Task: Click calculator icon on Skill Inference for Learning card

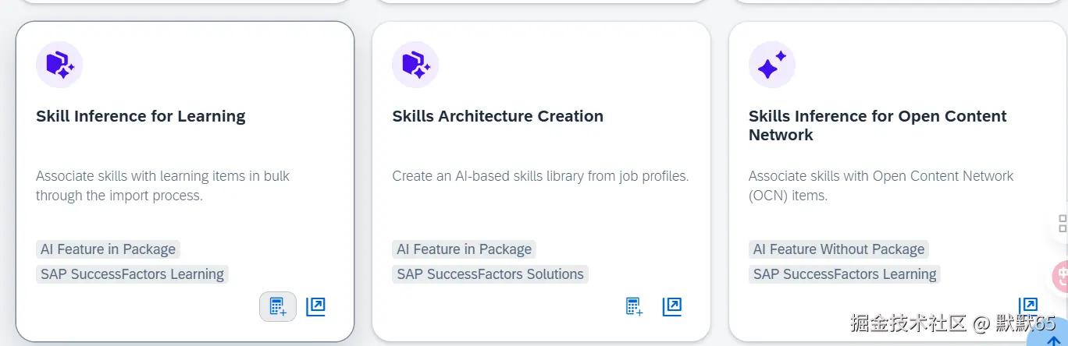Action: pyautogui.click(x=278, y=306)
